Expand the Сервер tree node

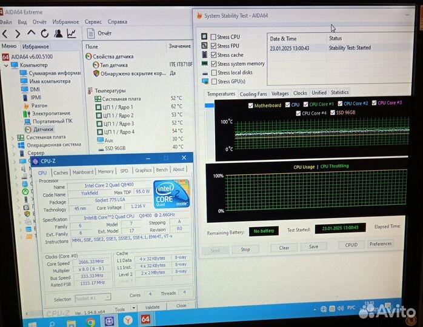coord(14,154)
